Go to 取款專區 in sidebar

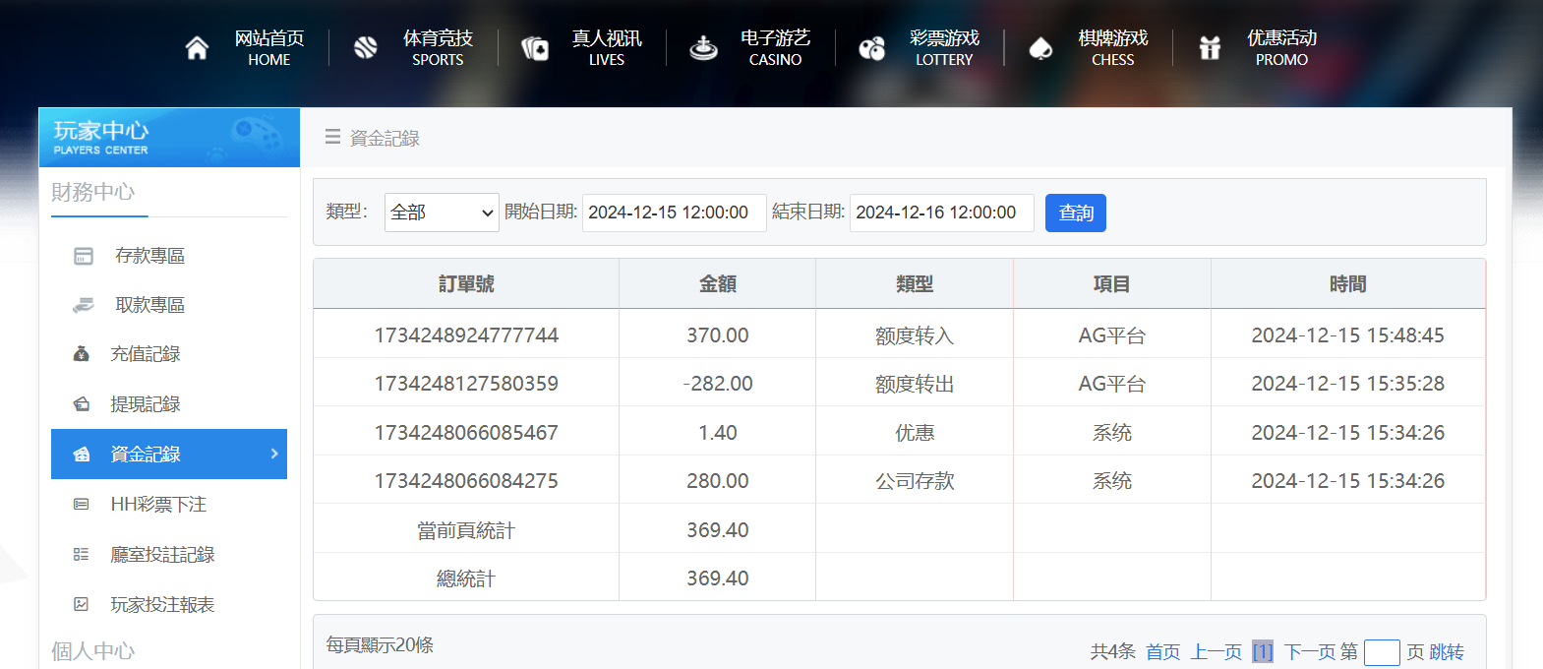tap(149, 305)
